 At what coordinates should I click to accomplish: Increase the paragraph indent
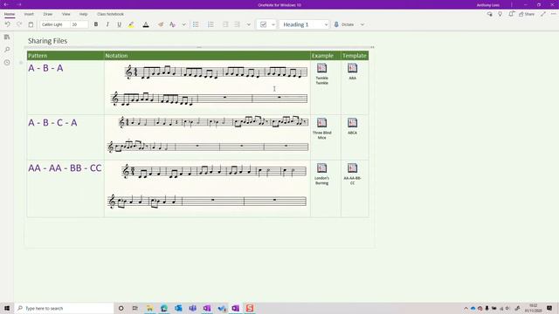click(x=237, y=24)
